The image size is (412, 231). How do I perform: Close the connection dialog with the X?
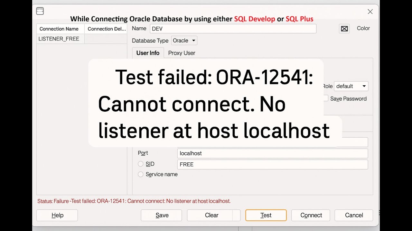pyautogui.click(x=370, y=12)
